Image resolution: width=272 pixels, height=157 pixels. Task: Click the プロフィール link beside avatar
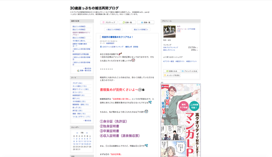point(181,29)
